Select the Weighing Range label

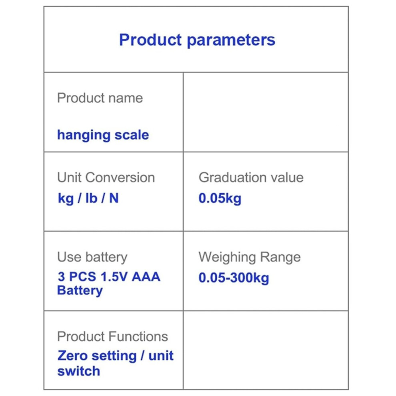pyautogui.click(x=250, y=257)
